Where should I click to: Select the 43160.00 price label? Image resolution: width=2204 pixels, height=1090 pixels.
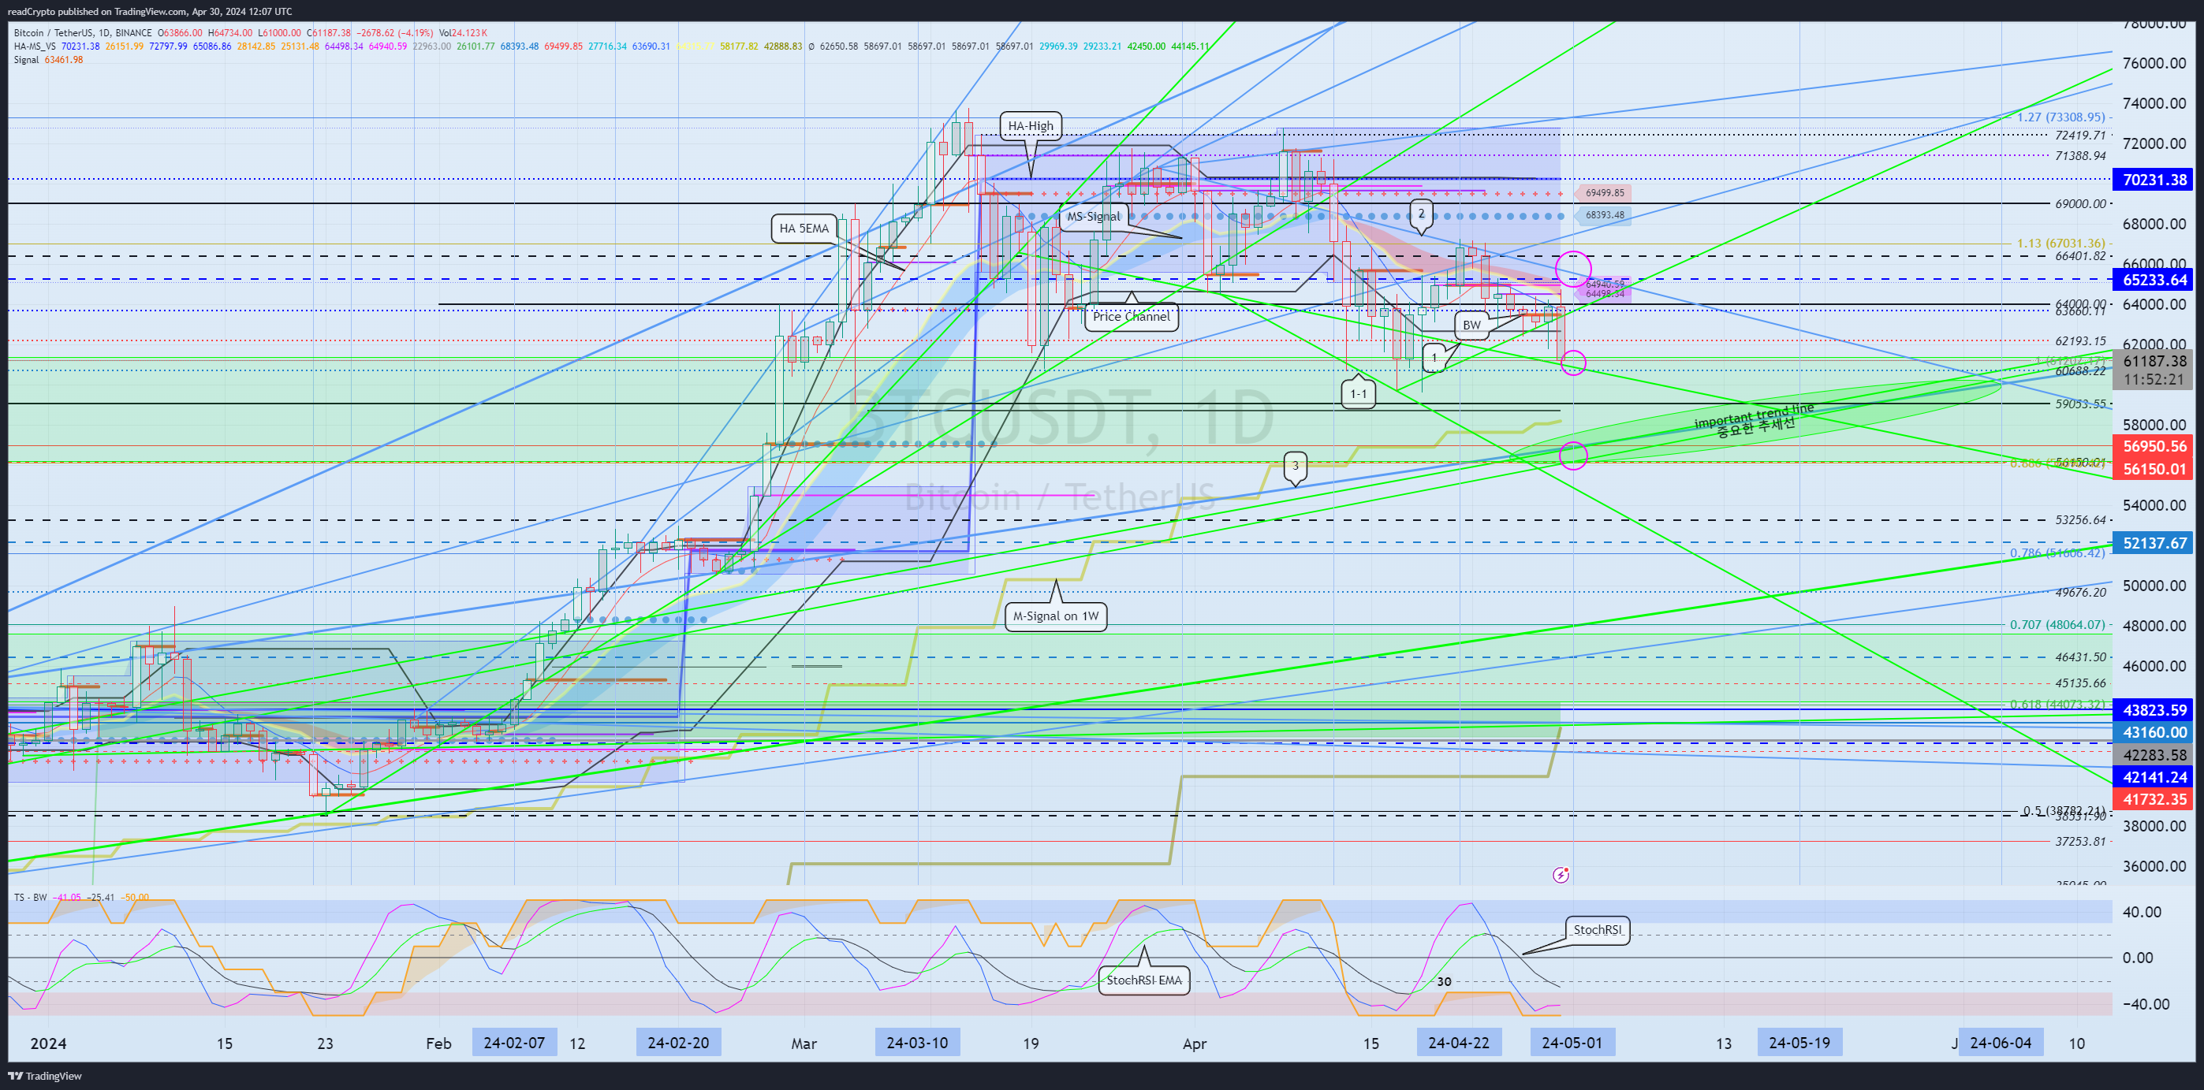(x=2154, y=732)
